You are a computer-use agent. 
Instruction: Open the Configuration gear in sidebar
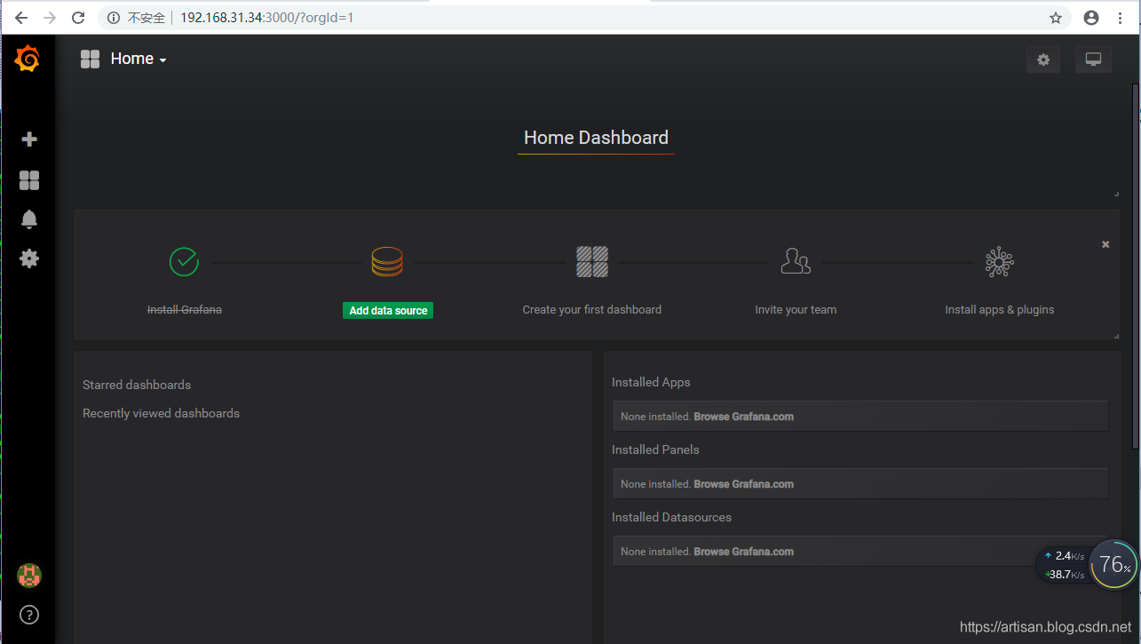click(x=29, y=258)
